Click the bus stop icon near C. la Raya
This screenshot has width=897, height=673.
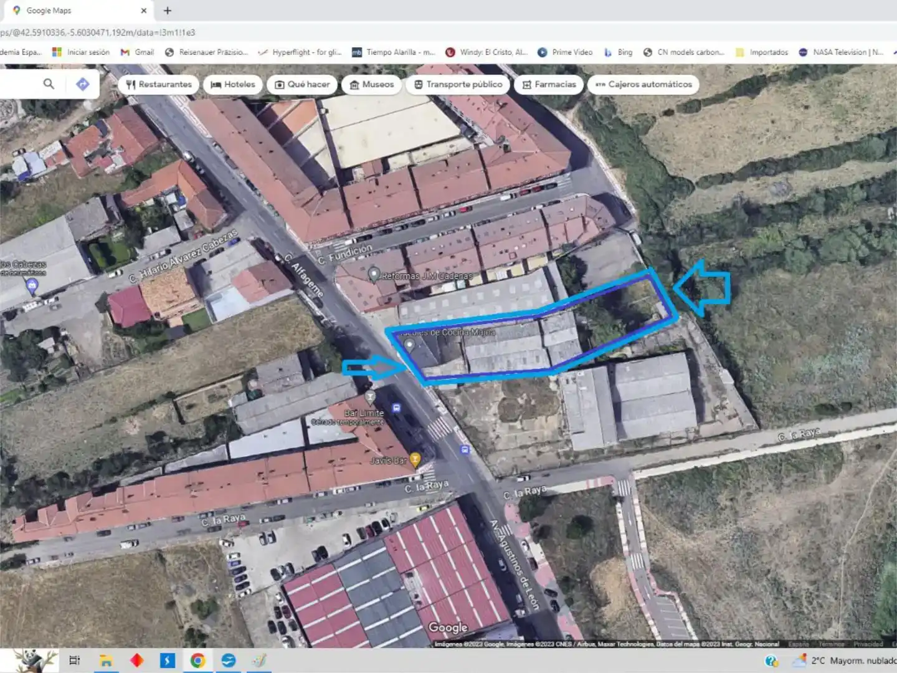click(x=465, y=449)
